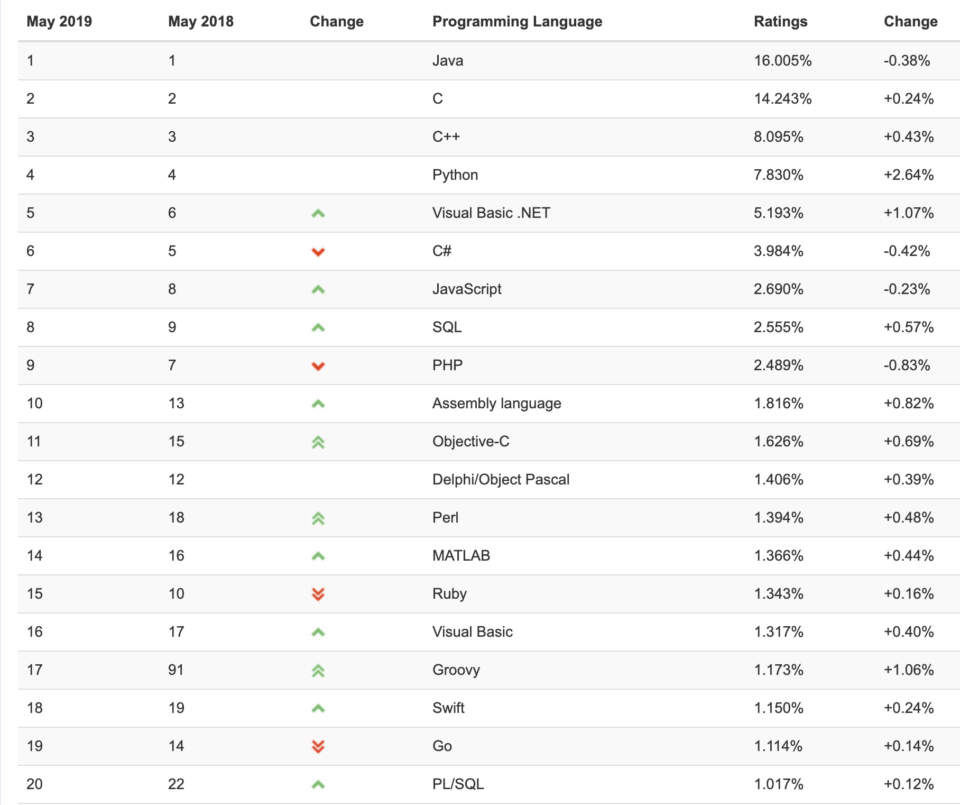960x805 pixels.
Task: Click the Ratings column header
Action: tap(780, 22)
